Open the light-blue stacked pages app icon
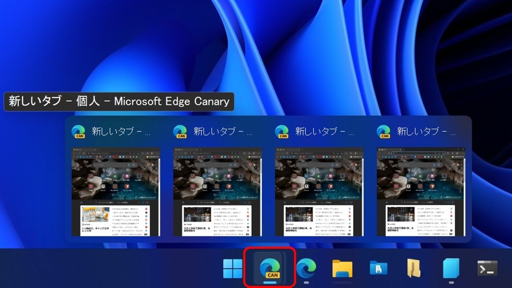The width and height of the screenshot is (512, 288). point(451,268)
